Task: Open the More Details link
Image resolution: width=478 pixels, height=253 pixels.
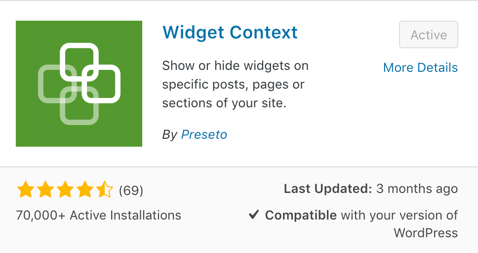Action: tap(420, 67)
